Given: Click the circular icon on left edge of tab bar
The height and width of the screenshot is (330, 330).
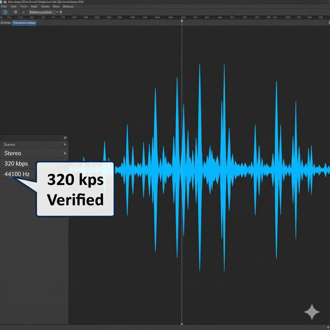Looking at the screenshot, I should pyautogui.click(x=2, y=22).
